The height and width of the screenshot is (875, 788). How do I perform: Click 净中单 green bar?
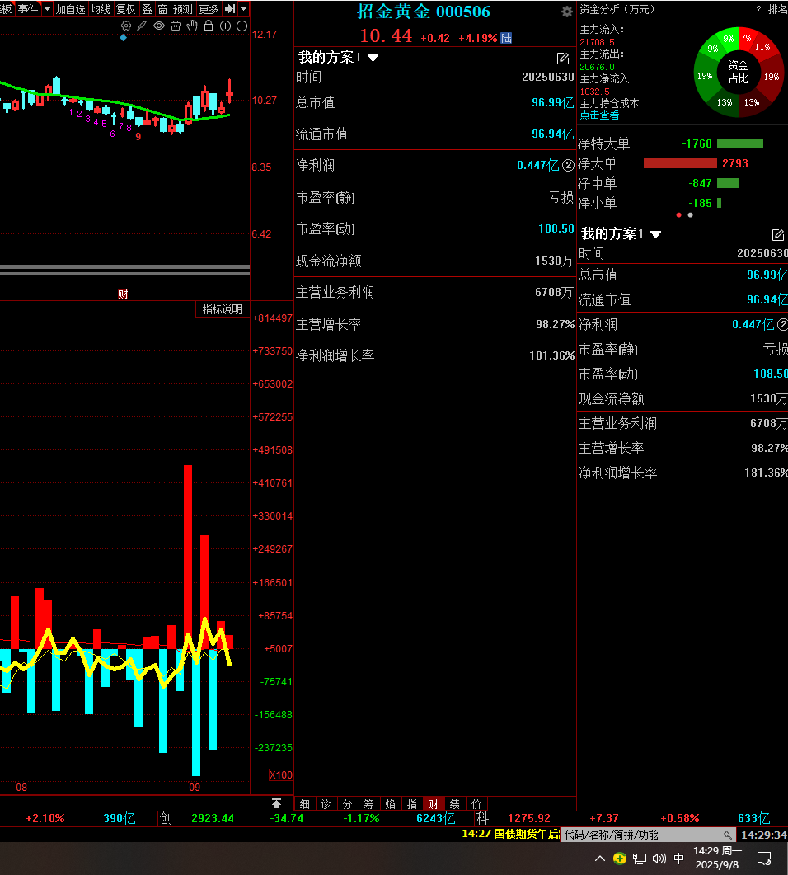coord(728,183)
